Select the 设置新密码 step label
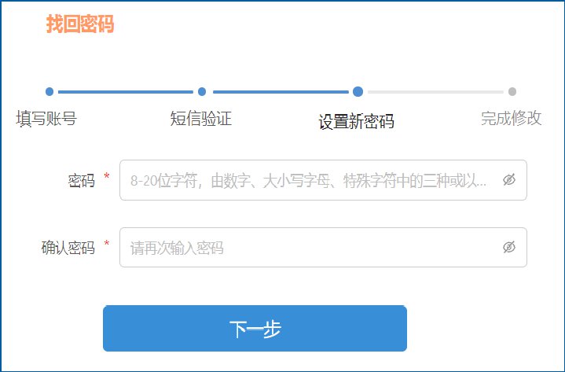Screen dimensions: 565x372 [356, 122]
